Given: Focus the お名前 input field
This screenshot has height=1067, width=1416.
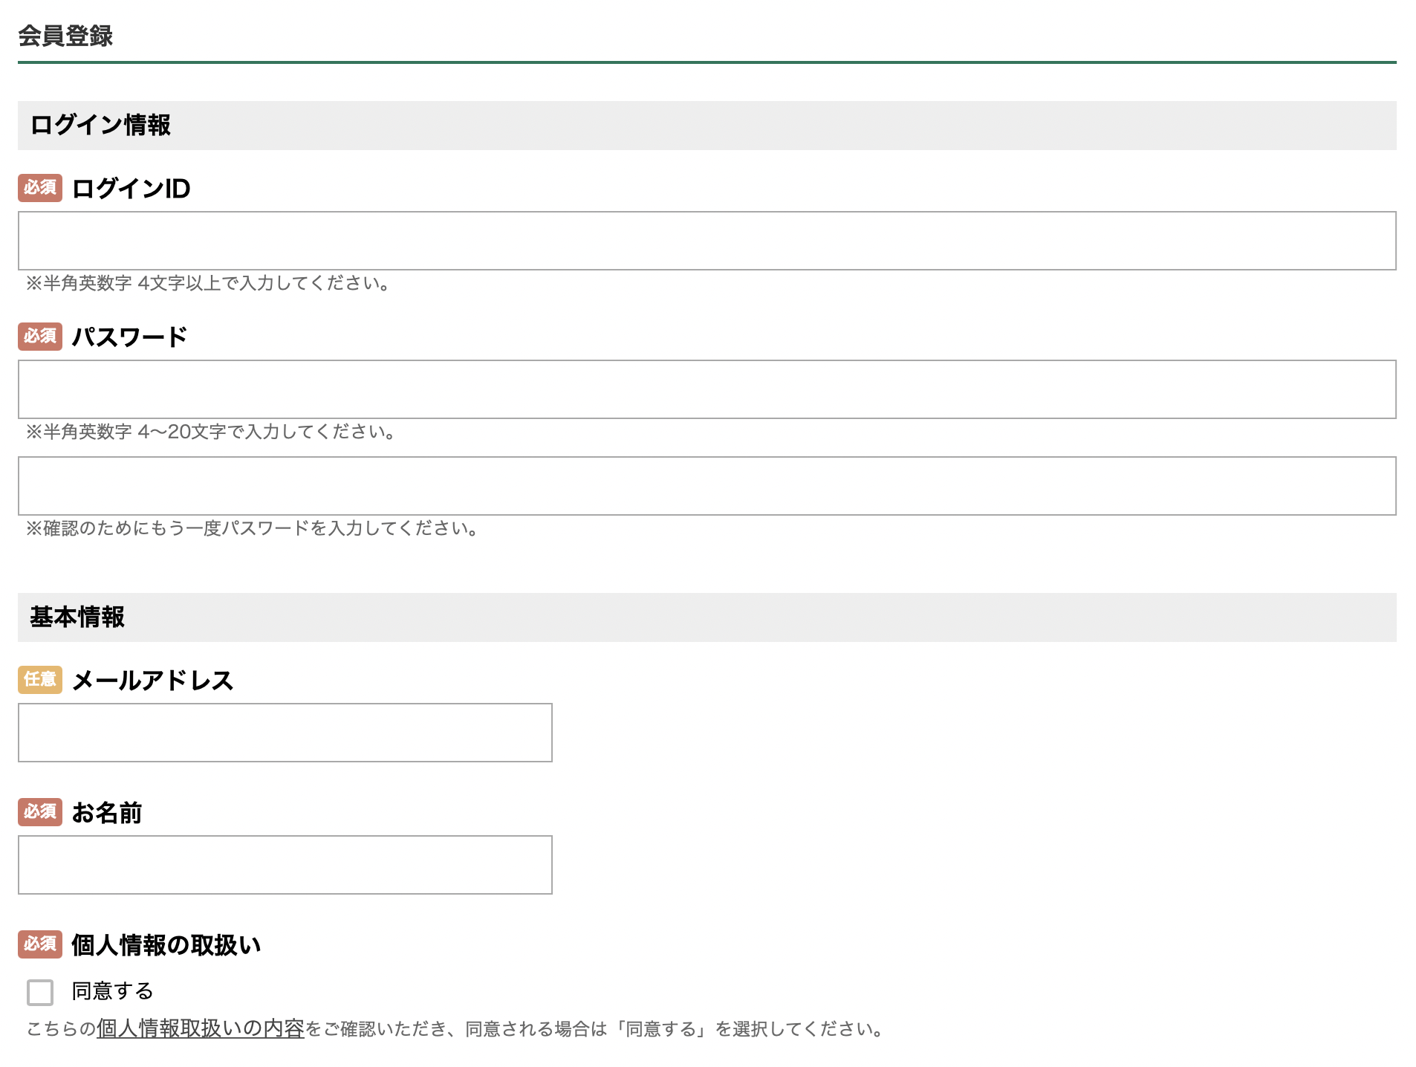Looking at the screenshot, I should (285, 865).
